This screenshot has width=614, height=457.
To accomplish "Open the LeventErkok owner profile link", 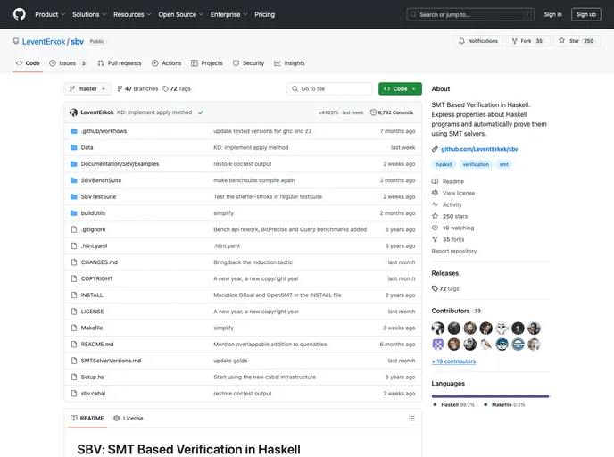I will [x=44, y=42].
